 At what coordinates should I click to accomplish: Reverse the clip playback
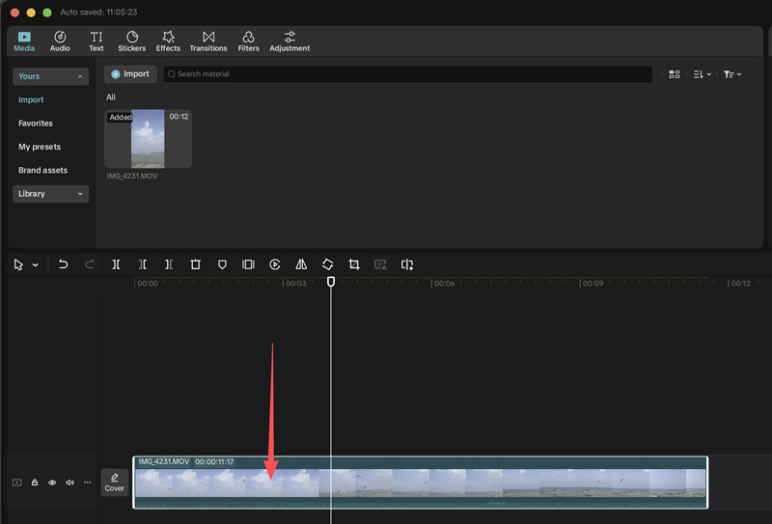(x=275, y=264)
